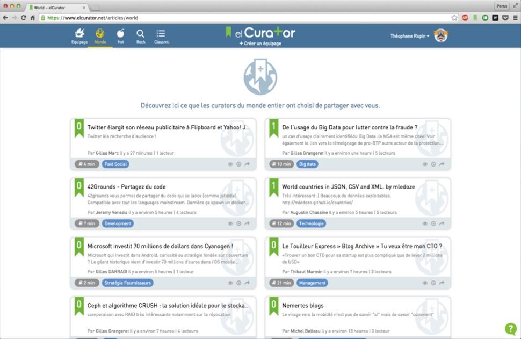Click the share arrow on World countries card
Image resolution: width=521 pixels, height=339 pixels.
pos(442,223)
